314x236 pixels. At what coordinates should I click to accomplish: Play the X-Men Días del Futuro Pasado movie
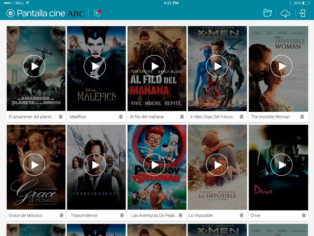pyautogui.click(x=217, y=66)
